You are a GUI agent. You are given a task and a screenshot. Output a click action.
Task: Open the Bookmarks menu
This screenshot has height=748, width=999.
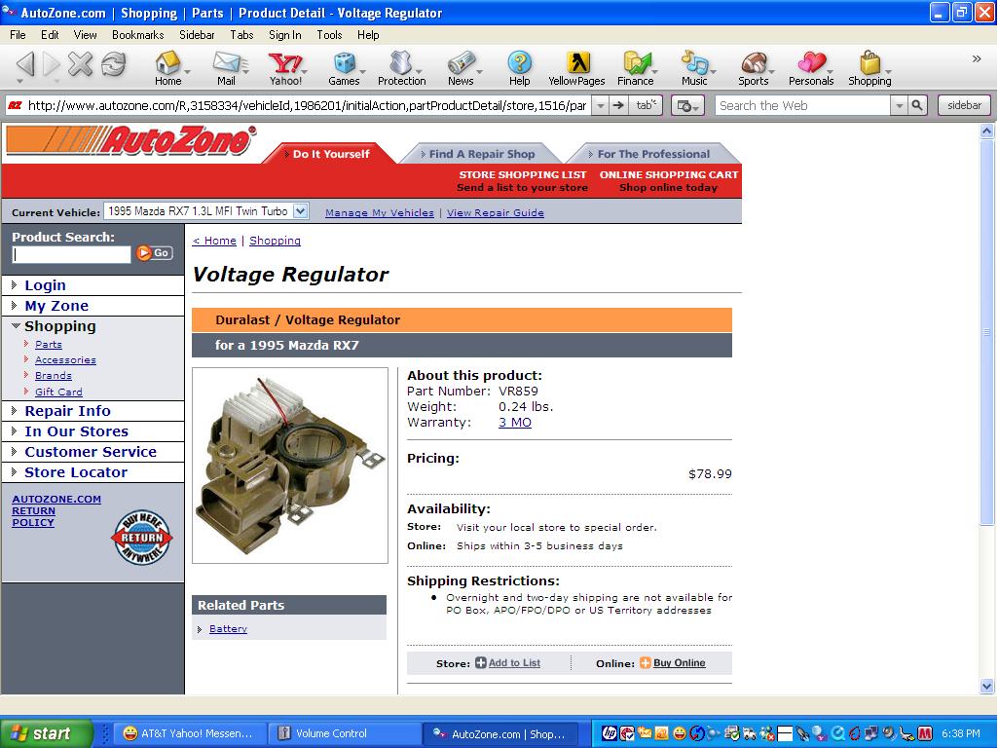pyautogui.click(x=137, y=34)
